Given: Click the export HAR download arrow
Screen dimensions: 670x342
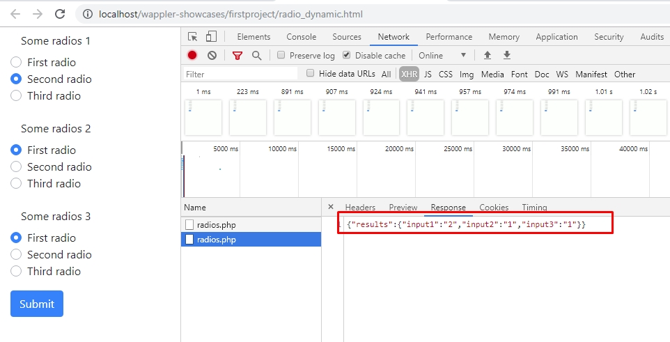Looking at the screenshot, I should (507, 56).
